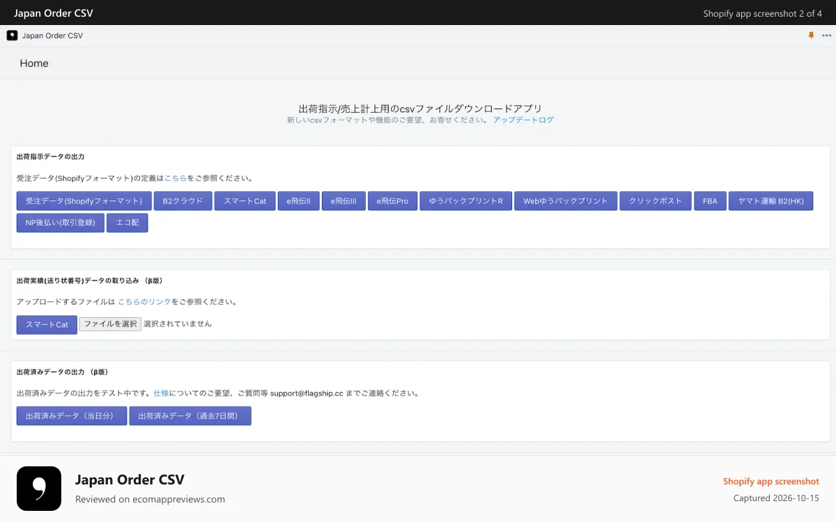Click Reviewed on ecomappreviews.com text
The height and width of the screenshot is (522, 836).
pyautogui.click(x=150, y=499)
